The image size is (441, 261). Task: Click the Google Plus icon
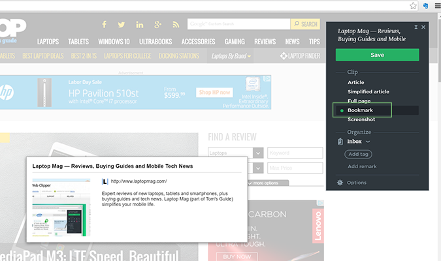pyautogui.click(x=158, y=25)
